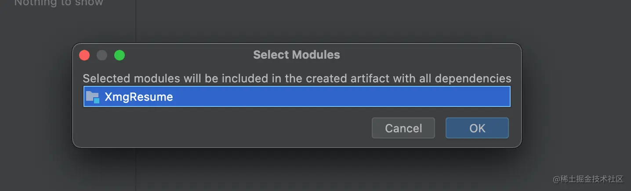Click the empty left background pane below the dialog
The image size is (631, 191).
(66, 171)
